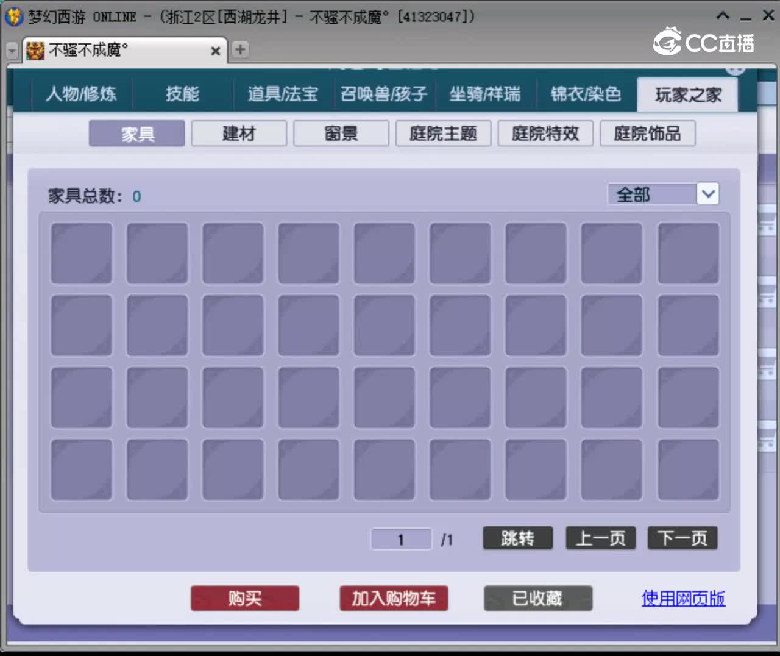The image size is (780, 656).
Task: Select the 玩家之家 tab
Action: [688, 94]
